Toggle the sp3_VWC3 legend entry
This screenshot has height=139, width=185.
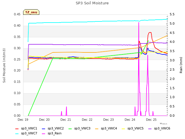[79, 129]
